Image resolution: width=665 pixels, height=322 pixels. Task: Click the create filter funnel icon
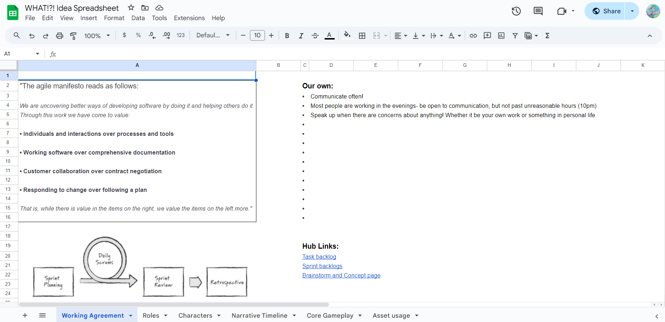pyautogui.click(x=515, y=36)
